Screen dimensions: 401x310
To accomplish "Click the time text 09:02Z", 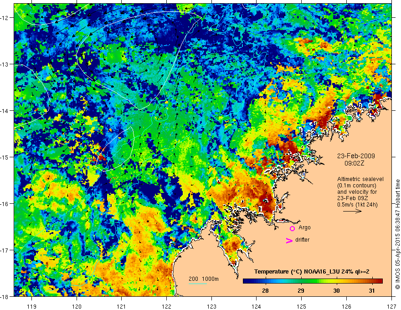I will point(354,163).
